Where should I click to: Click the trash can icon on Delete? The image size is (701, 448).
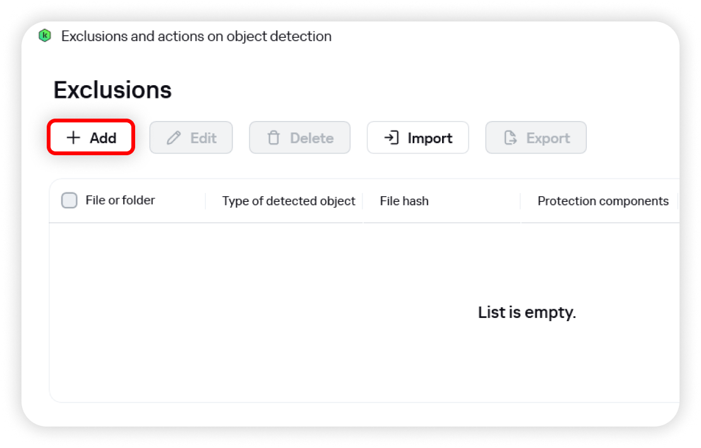pos(273,138)
